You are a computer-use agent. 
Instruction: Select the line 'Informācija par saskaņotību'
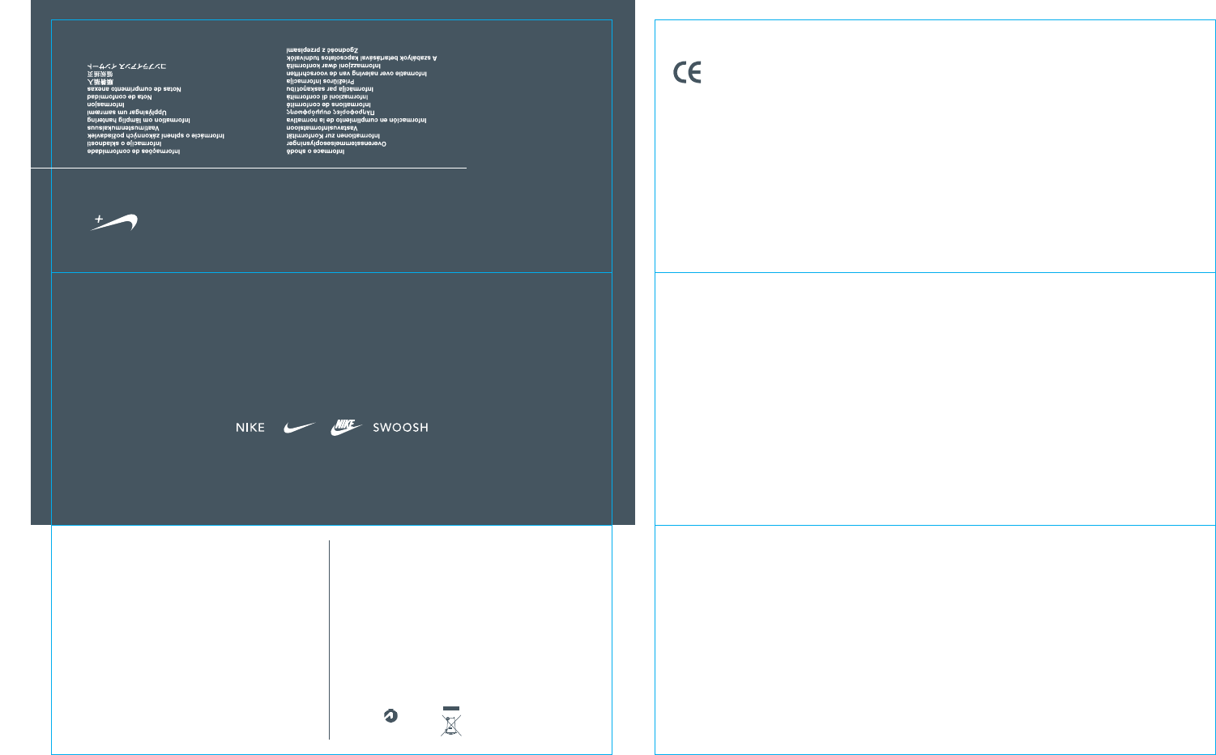[330, 88]
